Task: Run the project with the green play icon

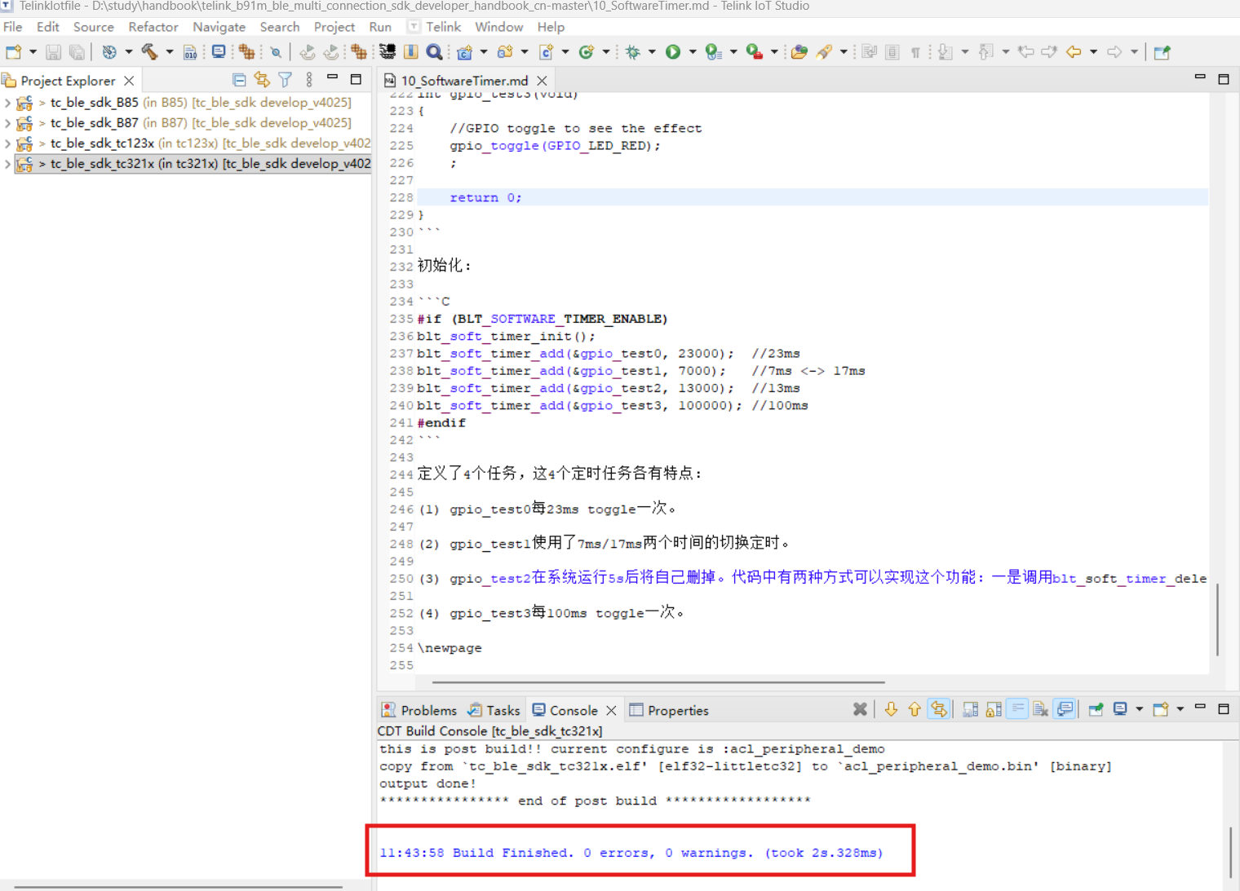Action: pos(673,52)
